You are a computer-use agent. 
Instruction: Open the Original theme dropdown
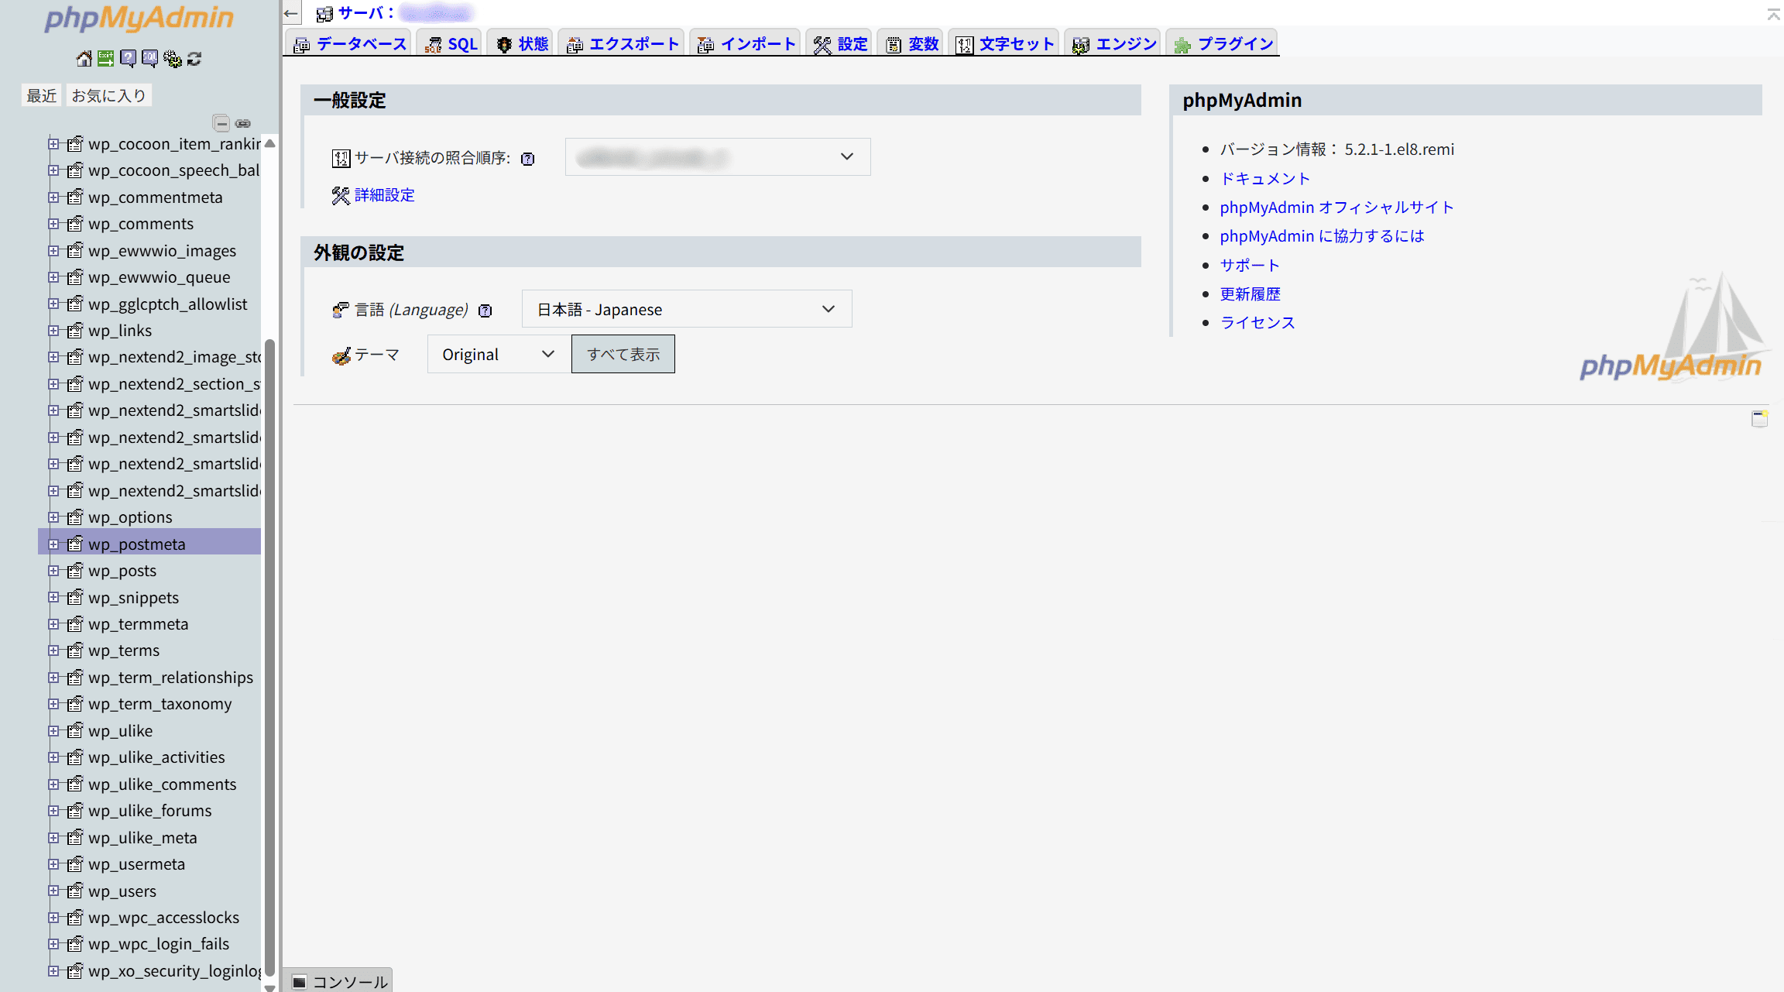coord(498,354)
